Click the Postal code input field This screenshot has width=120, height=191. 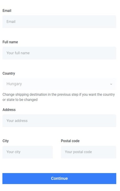coord(89,152)
